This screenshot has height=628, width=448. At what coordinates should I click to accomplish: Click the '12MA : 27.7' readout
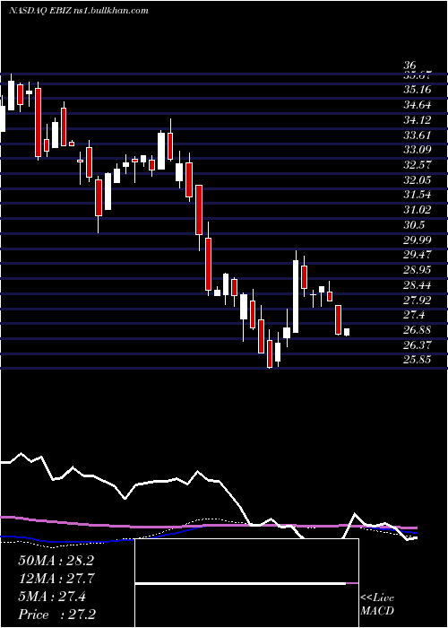[56, 579]
